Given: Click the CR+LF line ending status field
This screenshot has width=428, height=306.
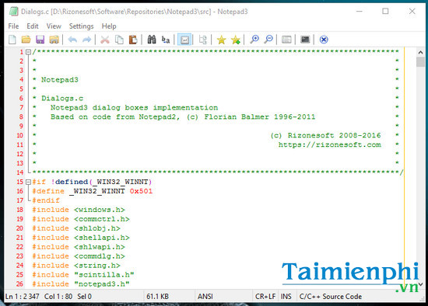Looking at the screenshot, I should [265, 297].
